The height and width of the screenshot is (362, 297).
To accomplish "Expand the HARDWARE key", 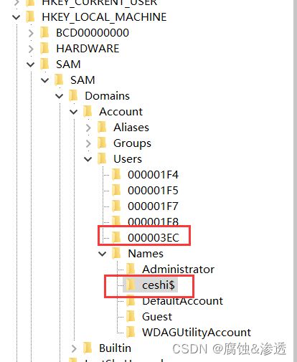I will 31,49.
